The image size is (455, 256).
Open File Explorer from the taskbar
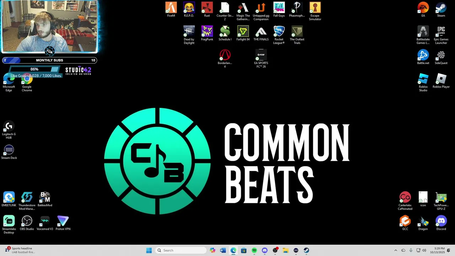point(285,250)
